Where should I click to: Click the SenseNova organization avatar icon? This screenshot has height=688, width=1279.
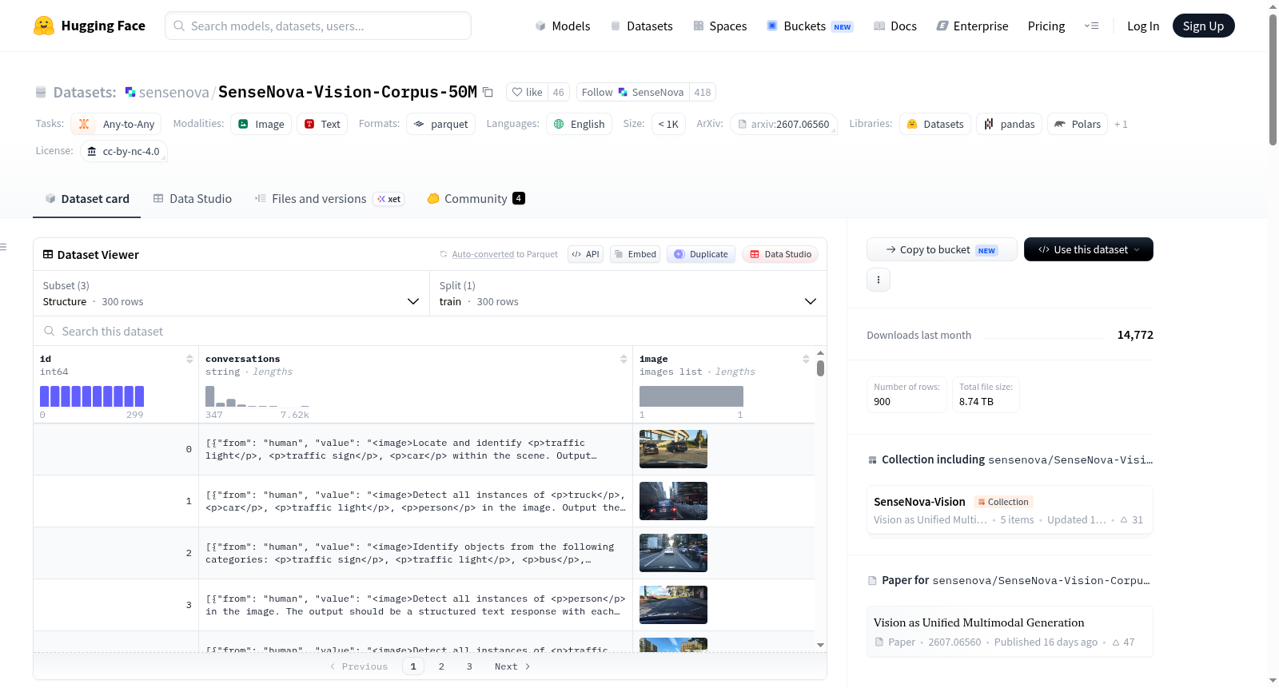click(x=130, y=92)
